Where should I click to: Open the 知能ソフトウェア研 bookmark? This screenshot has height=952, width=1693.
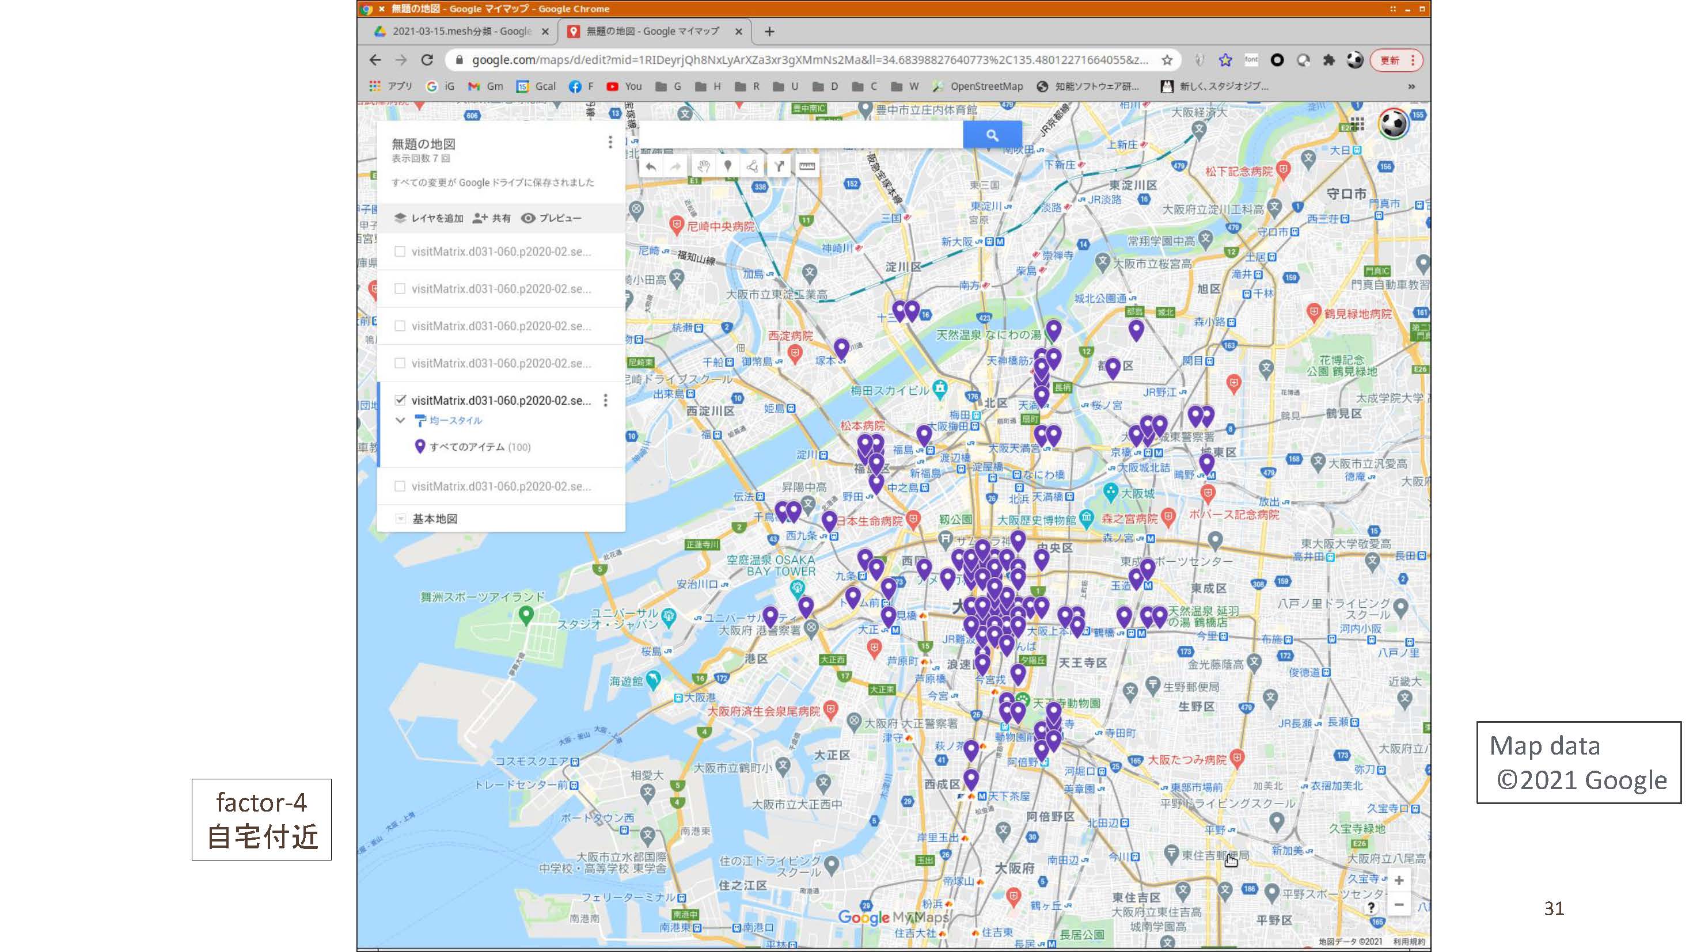click(1088, 86)
